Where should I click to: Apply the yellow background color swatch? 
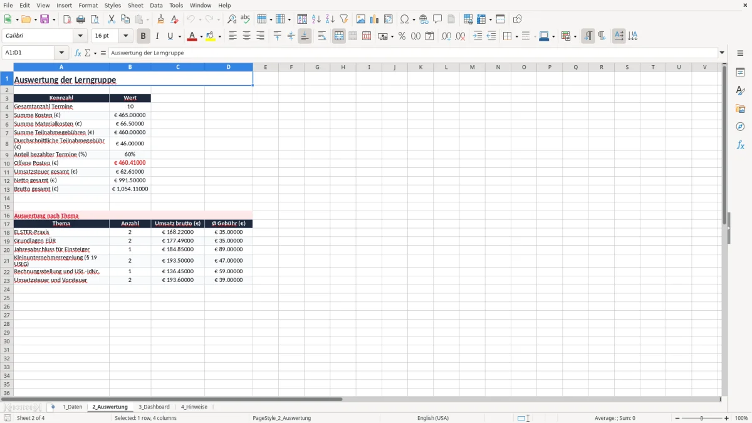pyautogui.click(x=211, y=36)
